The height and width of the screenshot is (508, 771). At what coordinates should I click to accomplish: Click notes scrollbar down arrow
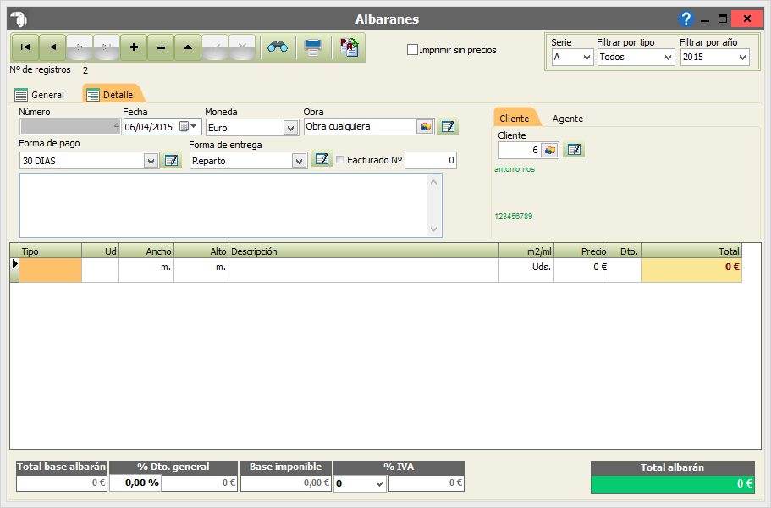433,229
